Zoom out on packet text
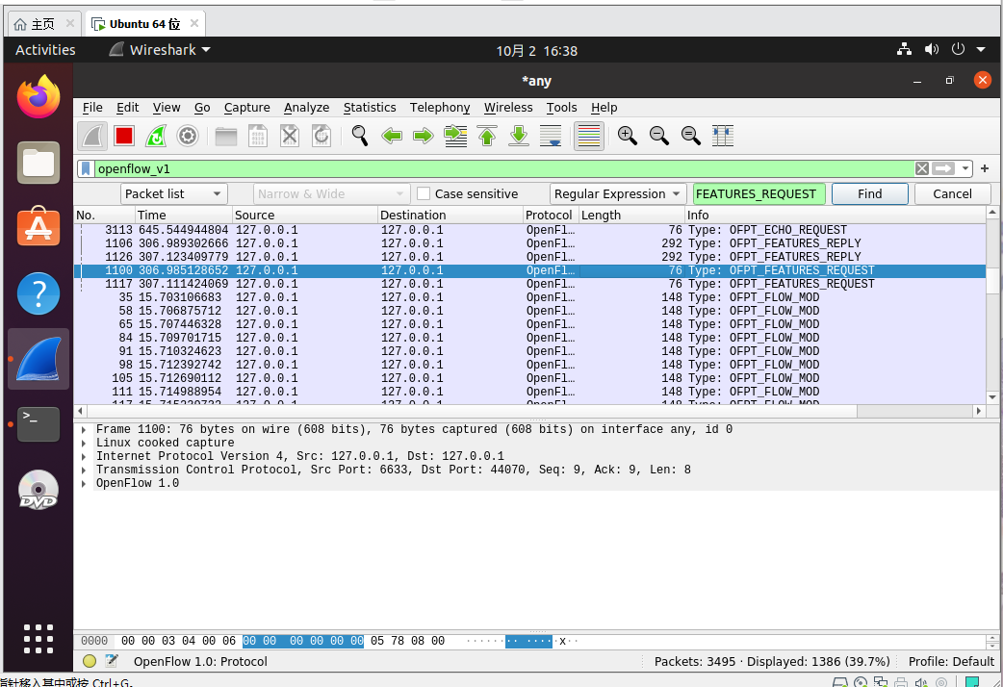 (x=658, y=136)
